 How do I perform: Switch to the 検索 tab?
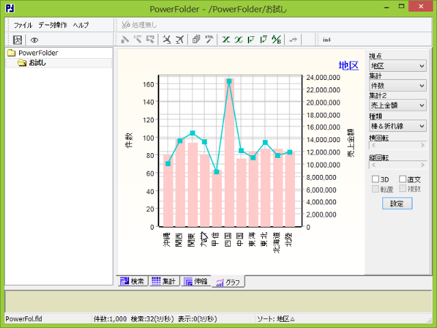pos(132,281)
